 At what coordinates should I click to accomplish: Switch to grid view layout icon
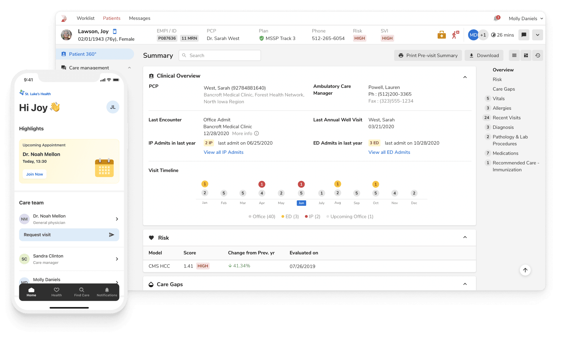[x=526, y=55]
